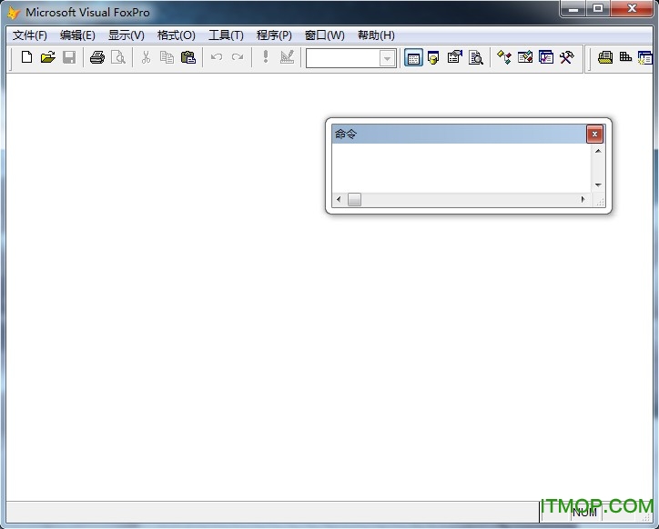Minimize the Visual FoxPro window
Screen dimensions: 659x529
[x=573, y=8]
